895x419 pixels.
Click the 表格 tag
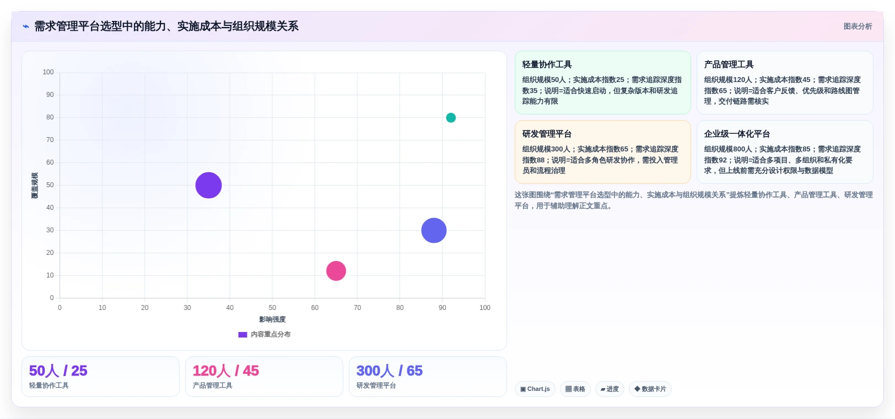575,389
